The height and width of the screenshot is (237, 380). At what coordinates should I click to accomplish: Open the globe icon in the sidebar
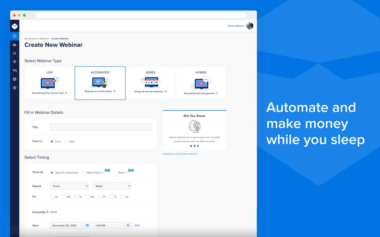point(15,79)
